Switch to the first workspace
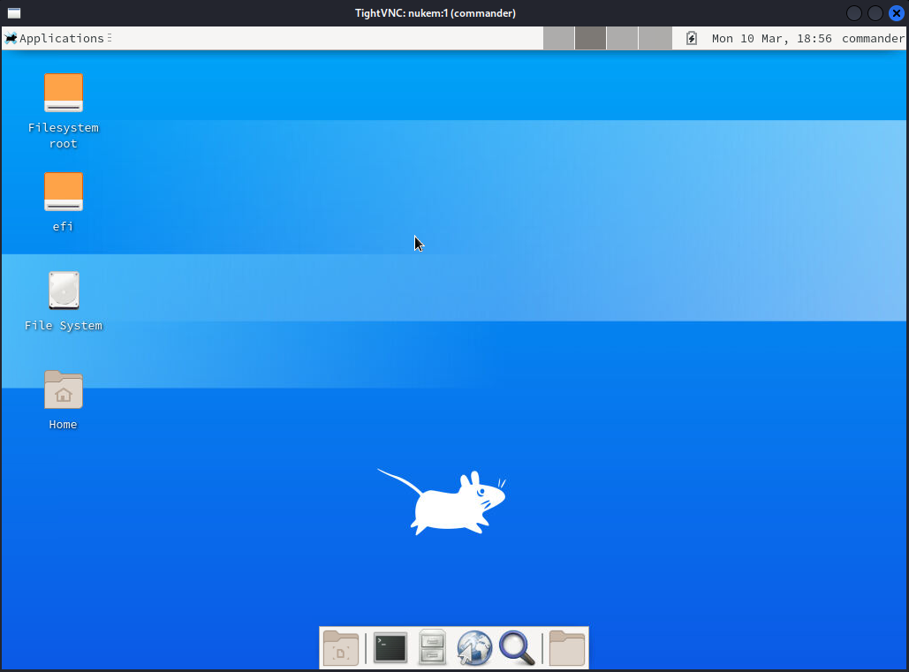The width and height of the screenshot is (909, 672). pos(559,38)
